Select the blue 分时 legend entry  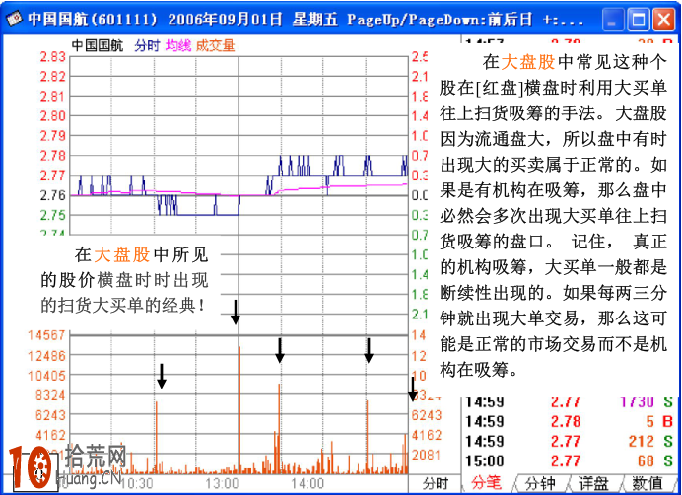click(147, 45)
